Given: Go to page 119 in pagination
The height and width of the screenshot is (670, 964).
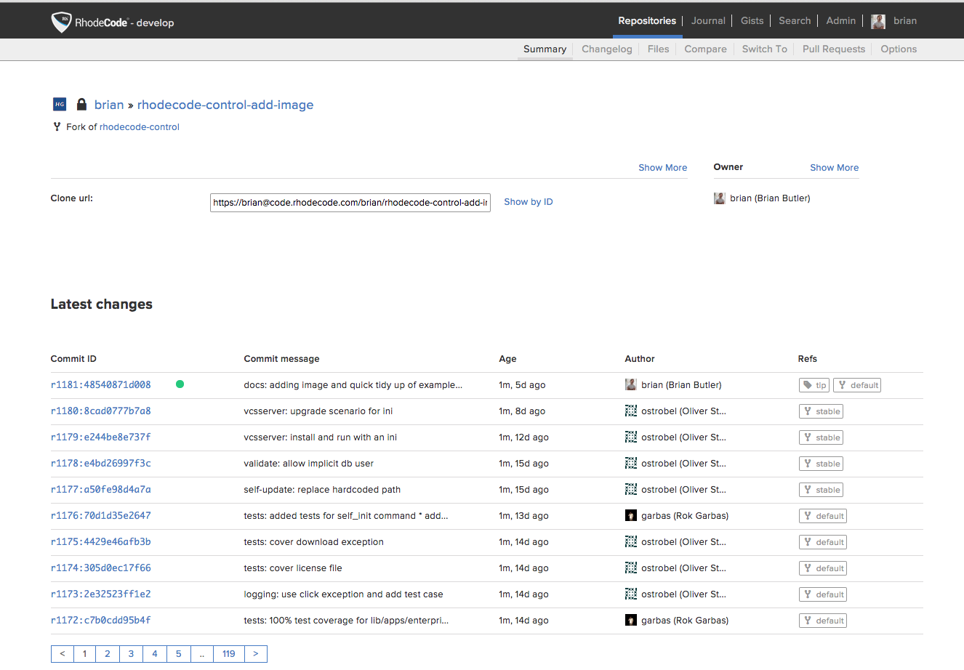Looking at the screenshot, I should [228, 654].
